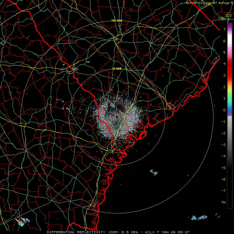Click the "-7" value on the color scale
The height and width of the screenshot is (234, 234).
pos(223,191)
